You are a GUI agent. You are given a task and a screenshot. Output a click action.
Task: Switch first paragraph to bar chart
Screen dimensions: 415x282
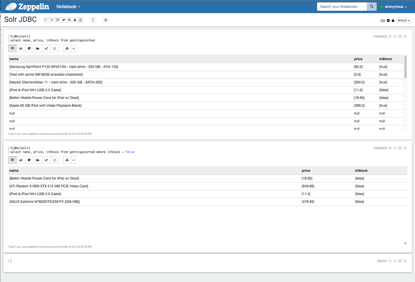tap(21, 48)
